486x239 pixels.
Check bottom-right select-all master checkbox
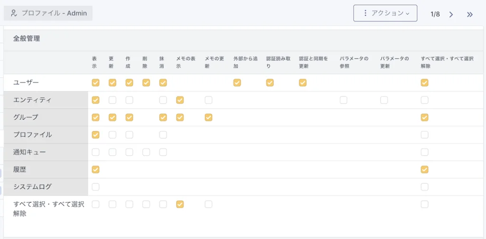pos(425,204)
